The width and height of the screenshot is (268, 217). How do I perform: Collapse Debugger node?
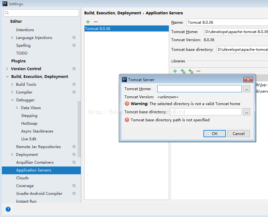(x=12, y=100)
